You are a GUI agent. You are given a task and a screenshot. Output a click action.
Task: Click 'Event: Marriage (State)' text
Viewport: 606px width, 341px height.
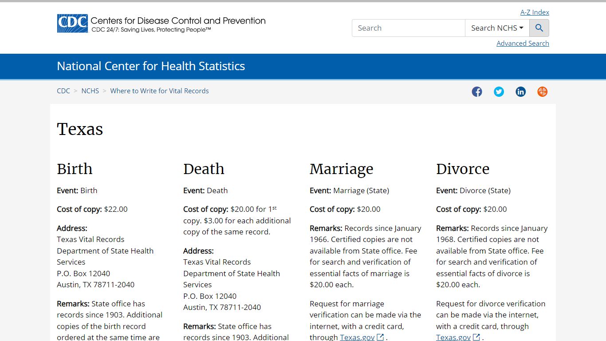[349, 190]
